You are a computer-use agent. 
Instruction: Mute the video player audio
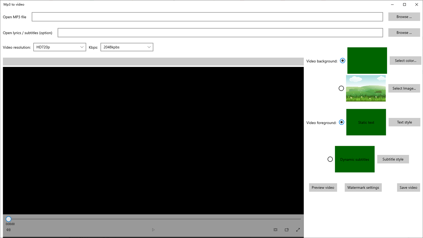[x=8, y=230]
